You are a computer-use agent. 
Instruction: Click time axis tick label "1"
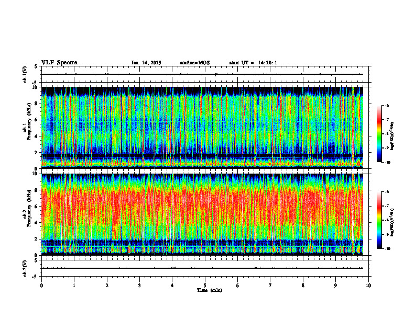[74, 285]
